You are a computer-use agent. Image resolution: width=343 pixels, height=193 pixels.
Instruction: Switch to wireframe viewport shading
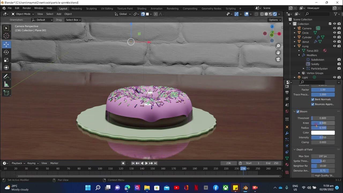262,14
